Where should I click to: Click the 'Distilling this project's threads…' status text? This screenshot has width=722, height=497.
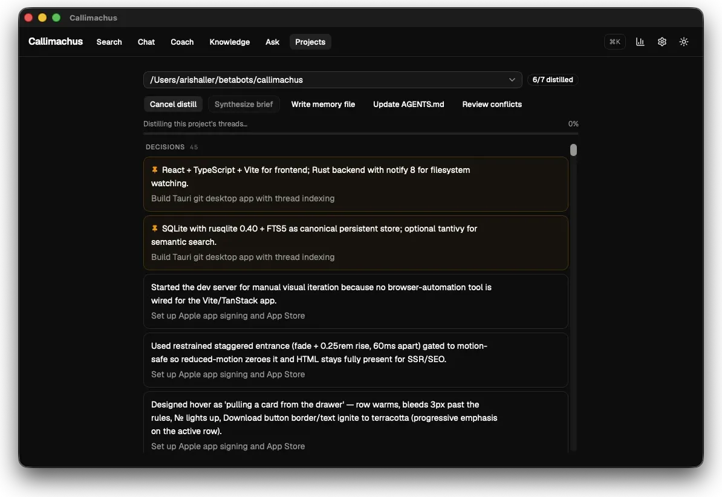tap(195, 124)
